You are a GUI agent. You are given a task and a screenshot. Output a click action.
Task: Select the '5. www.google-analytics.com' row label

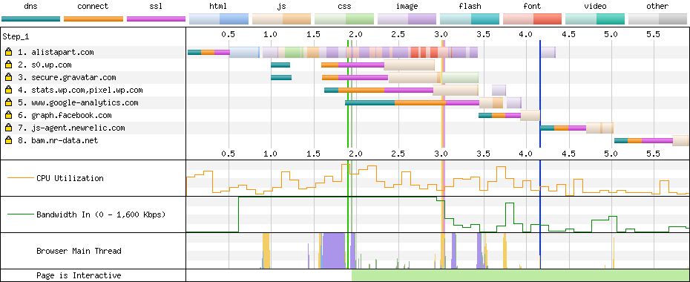coord(78,103)
